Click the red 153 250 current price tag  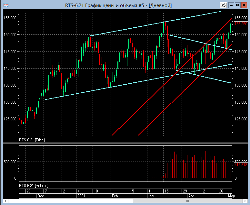(x=241, y=24)
